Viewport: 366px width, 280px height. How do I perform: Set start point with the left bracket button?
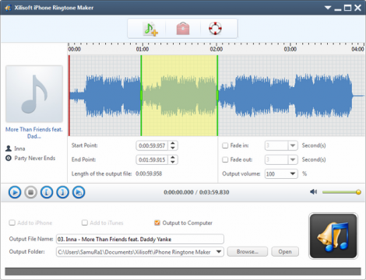[x=47, y=192]
